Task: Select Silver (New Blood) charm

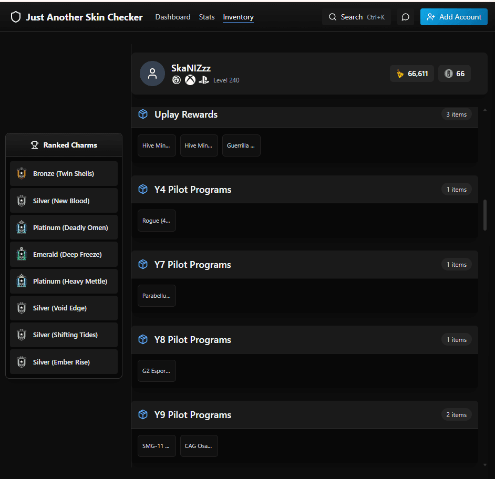Action: (64, 201)
